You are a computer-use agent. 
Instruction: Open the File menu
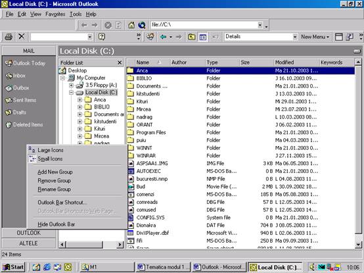pyautogui.click(x=9, y=14)
